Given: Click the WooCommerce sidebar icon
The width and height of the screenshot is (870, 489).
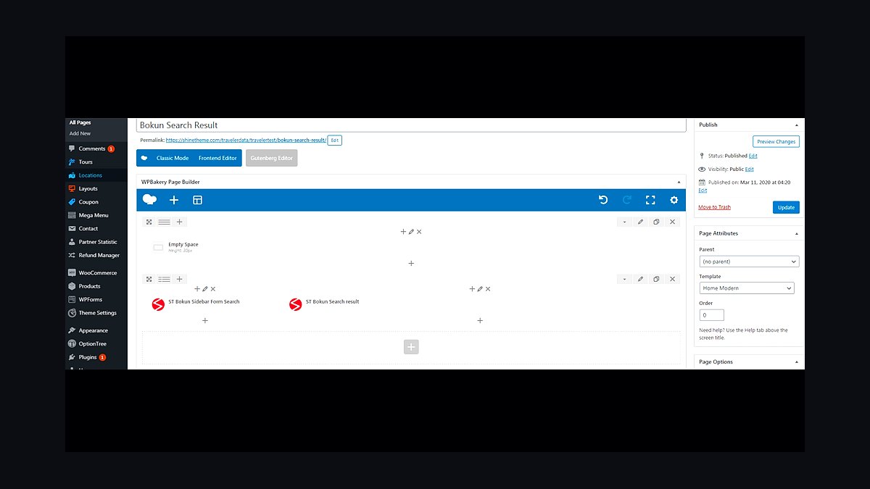Looking at the screenshot, I should 72,273.
